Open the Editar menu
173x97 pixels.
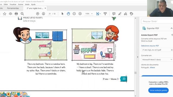6,4
